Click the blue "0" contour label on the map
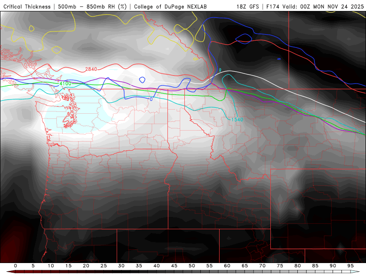The image size is (366, 274). pos(151,99)
